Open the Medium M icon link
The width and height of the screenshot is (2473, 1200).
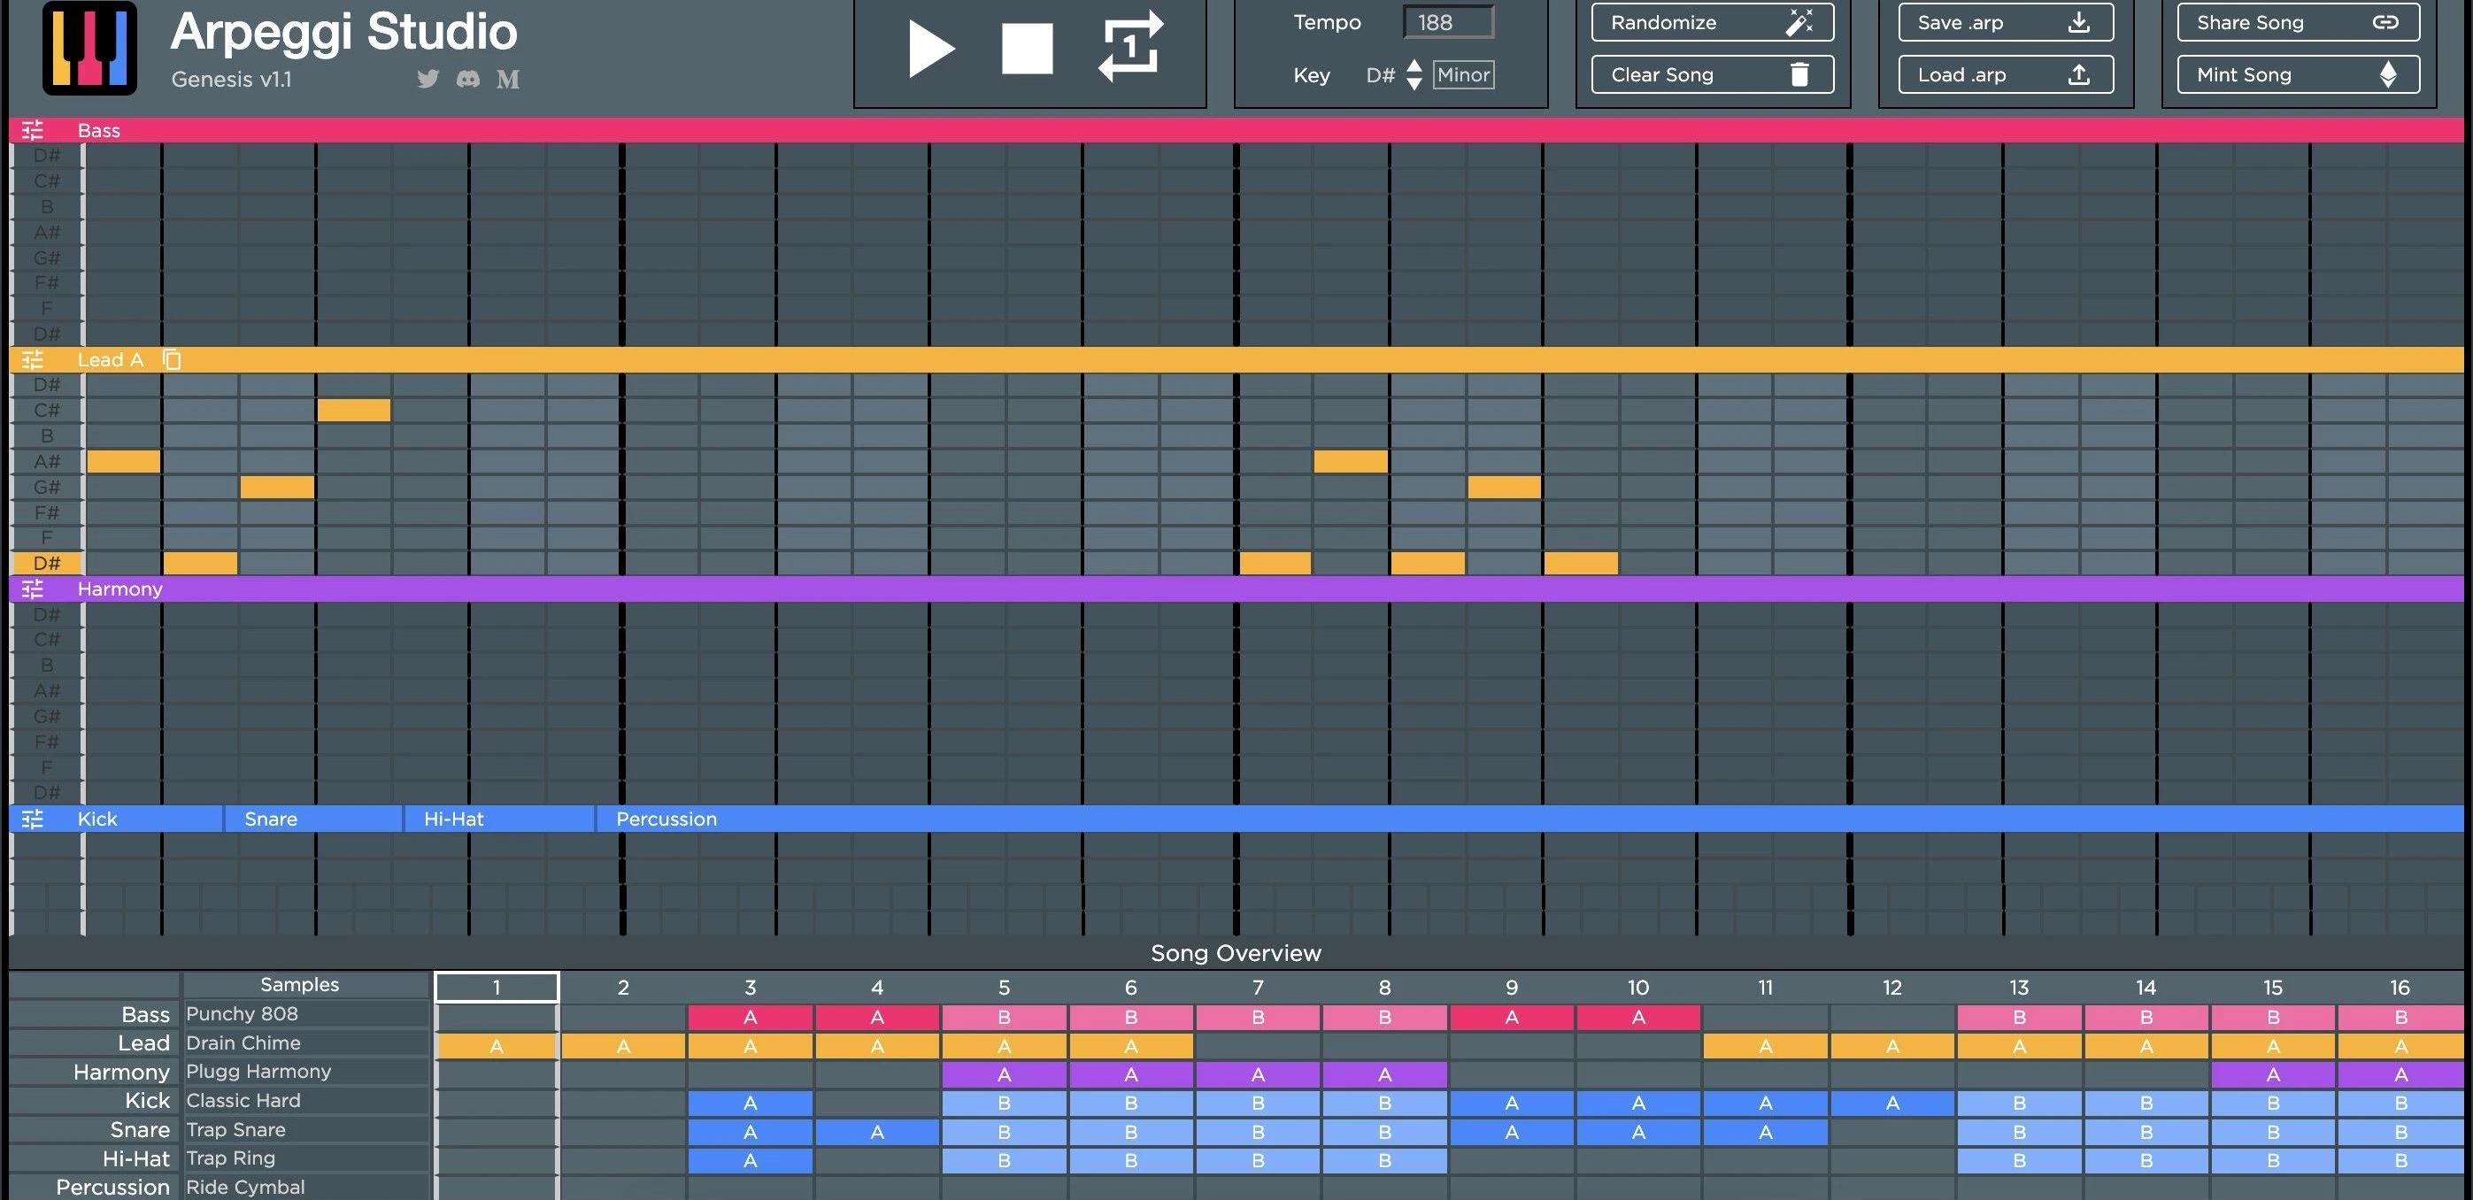click(508, 80)
